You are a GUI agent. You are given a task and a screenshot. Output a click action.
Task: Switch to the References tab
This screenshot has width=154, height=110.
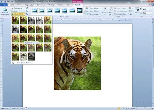(x=41, y=5)
